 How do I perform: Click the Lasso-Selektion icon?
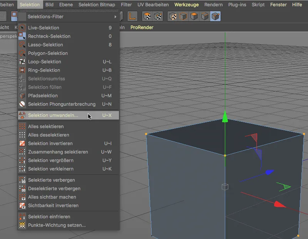click(x=22, y=45)
